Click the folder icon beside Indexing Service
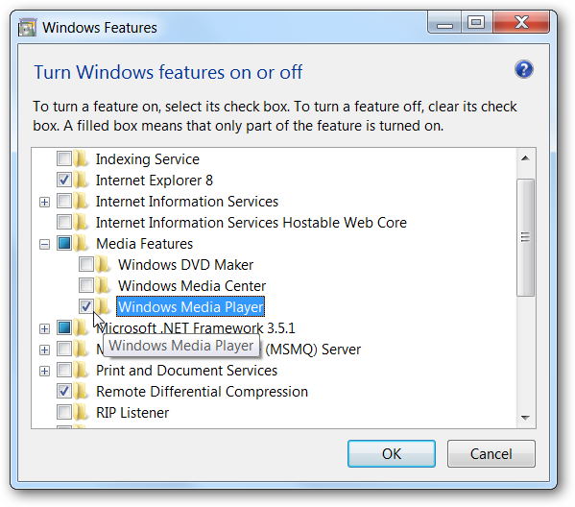Screen dimensions: 575x507 point(81,158)
